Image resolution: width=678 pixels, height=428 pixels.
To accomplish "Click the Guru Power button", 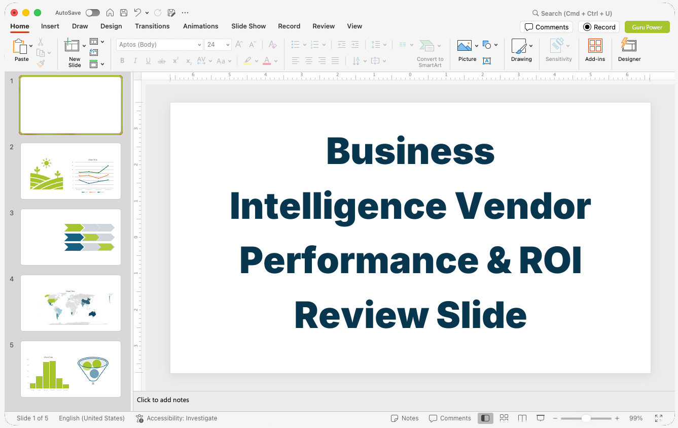I will click(x=647, y=27).
